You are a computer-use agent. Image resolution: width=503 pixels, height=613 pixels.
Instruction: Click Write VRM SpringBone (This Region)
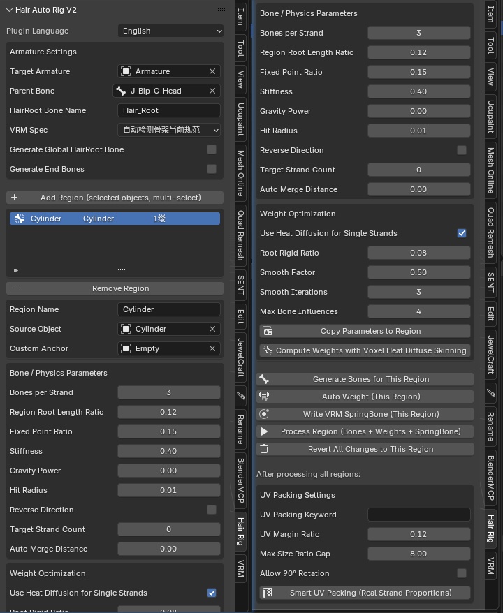[365, 414]
